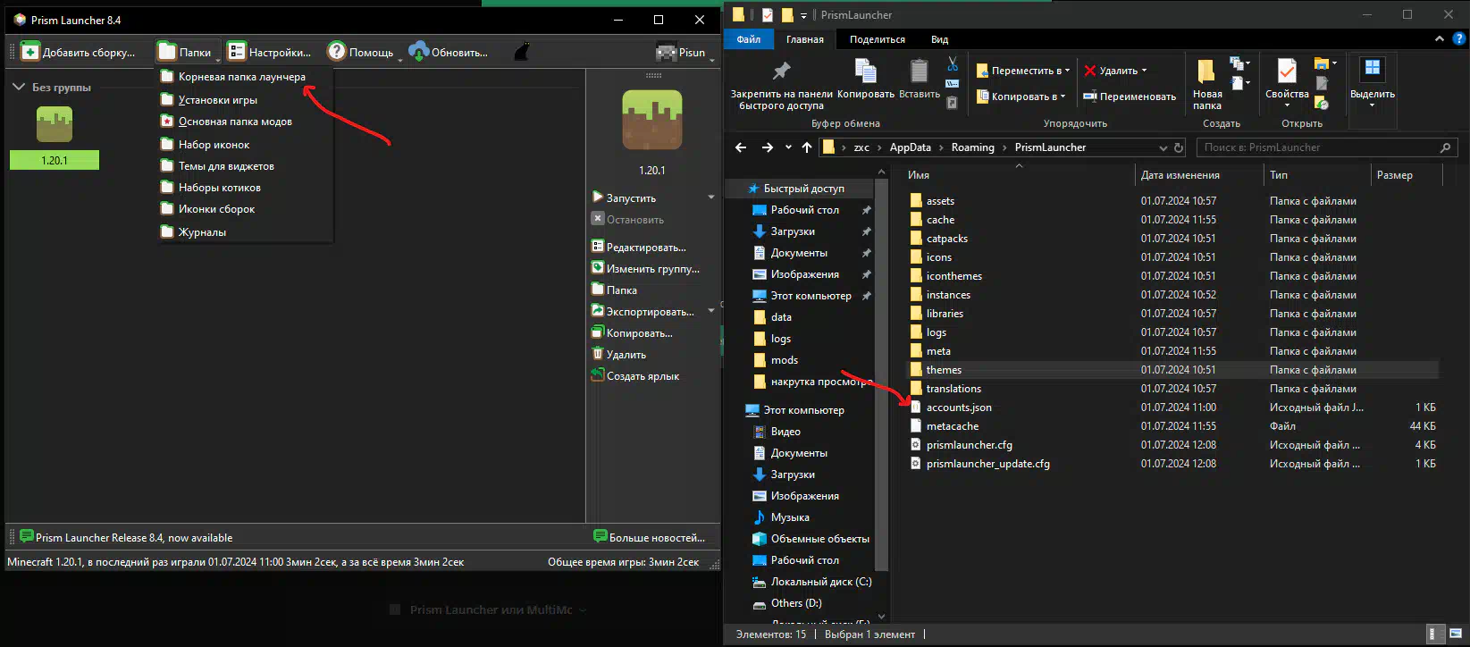Open the Выделить ribbon menu

(1373, 82)
